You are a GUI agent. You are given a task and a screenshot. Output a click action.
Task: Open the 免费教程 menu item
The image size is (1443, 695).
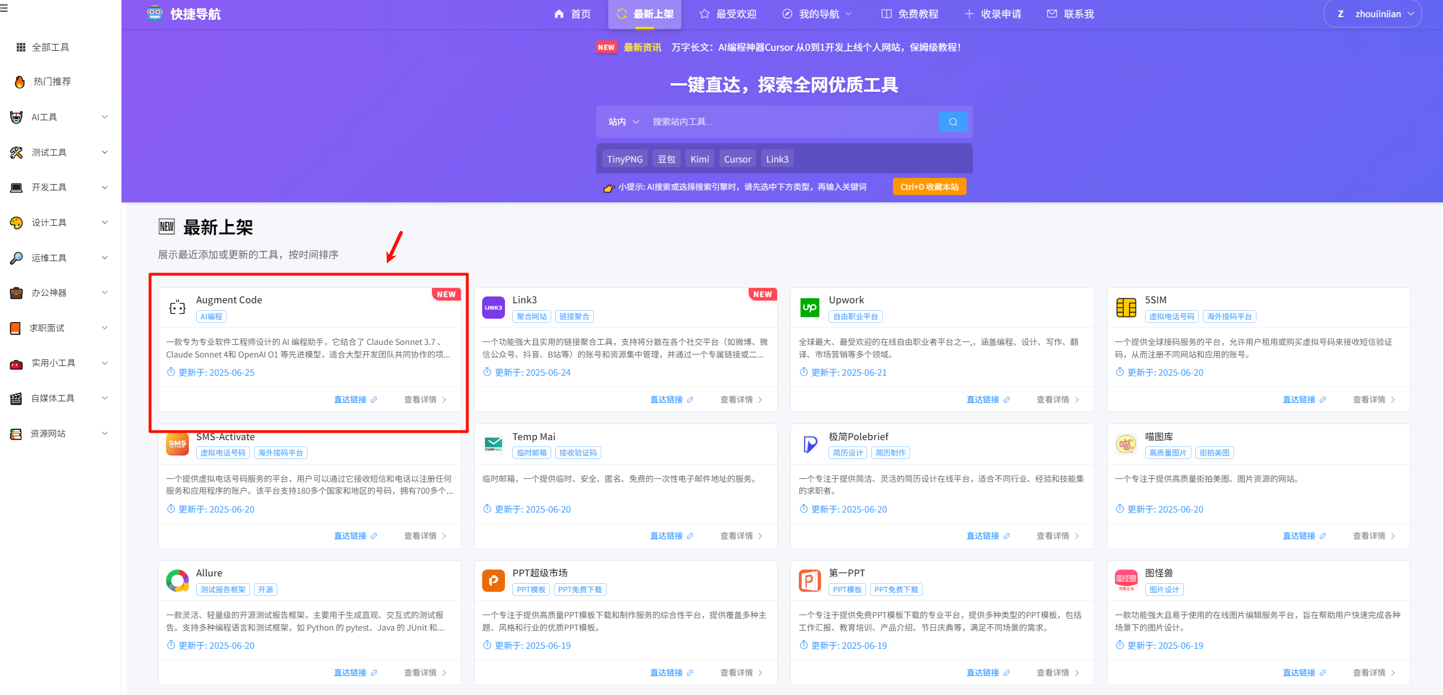pyautogui.click(x=910, y=14)
